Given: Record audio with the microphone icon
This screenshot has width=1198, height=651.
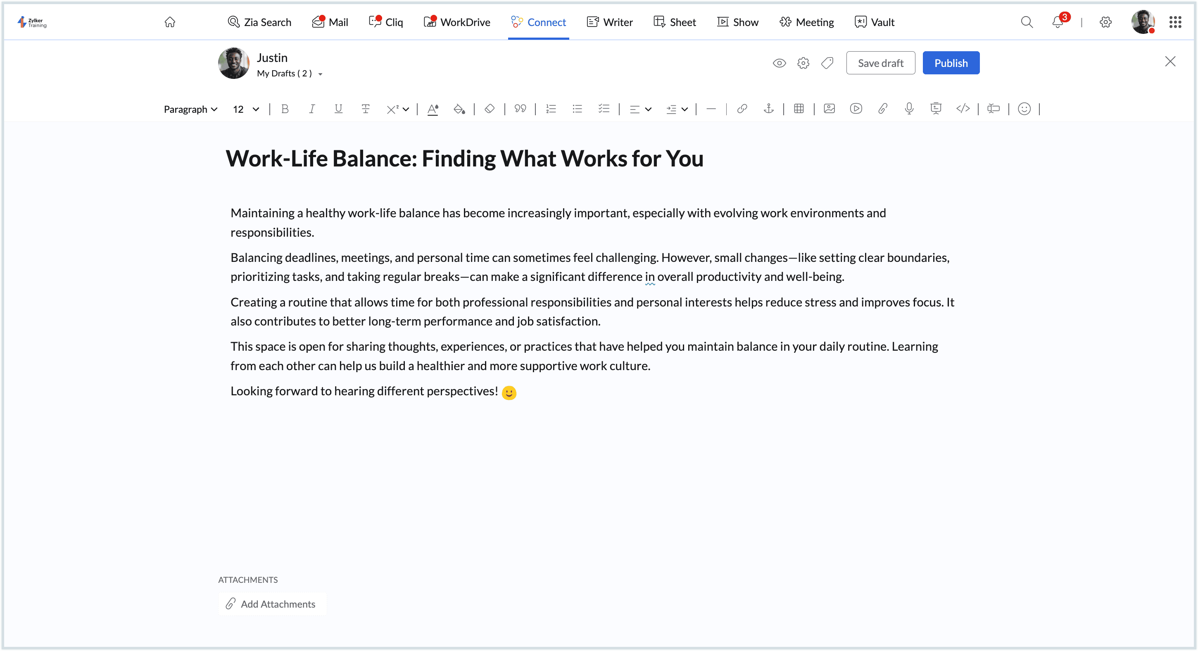Looking at the screenshot, I should (x=909, y=109).
